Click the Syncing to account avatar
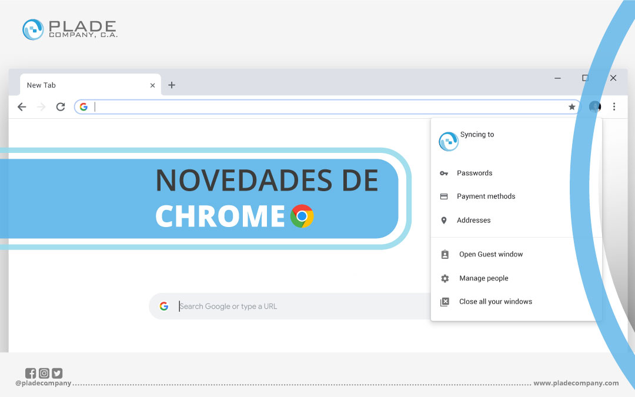 448,141
